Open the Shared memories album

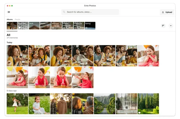click(x=67, y=26)
